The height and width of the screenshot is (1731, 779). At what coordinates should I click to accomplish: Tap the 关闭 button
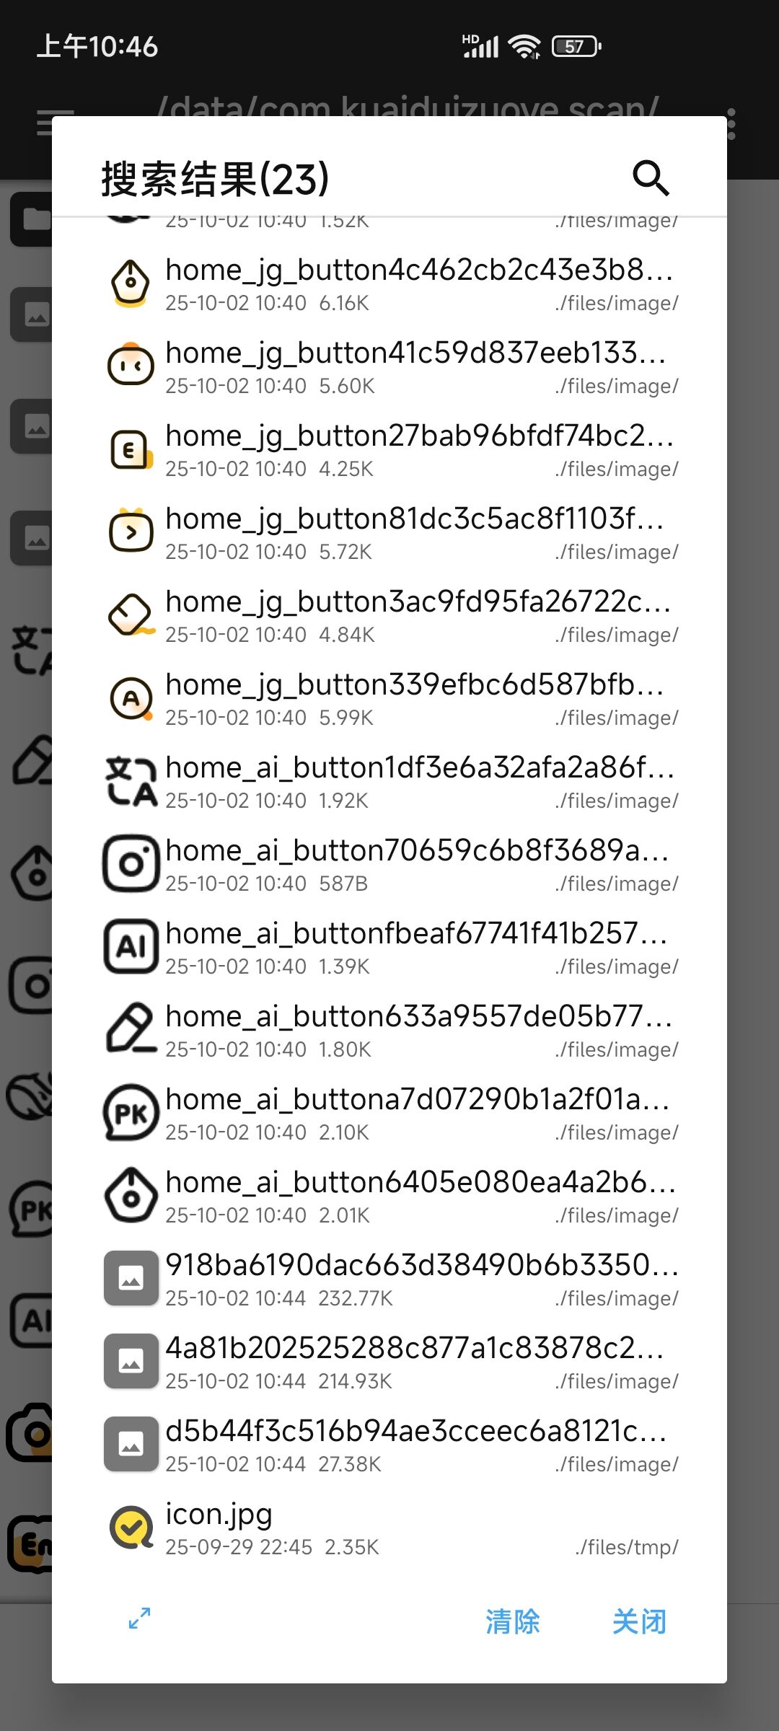[x=640, y=1621]
